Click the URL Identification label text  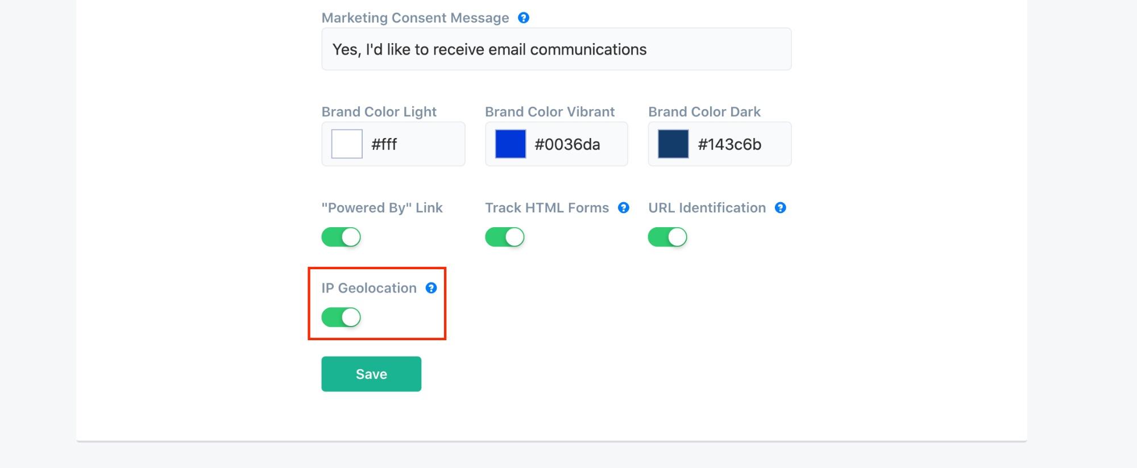pos(707,208)
